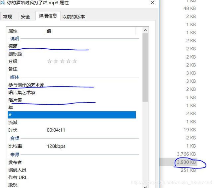This screenshot has height=188, width=215.
Task: Set rating to fifth star in 分级 row
Action: click(75, 61)
